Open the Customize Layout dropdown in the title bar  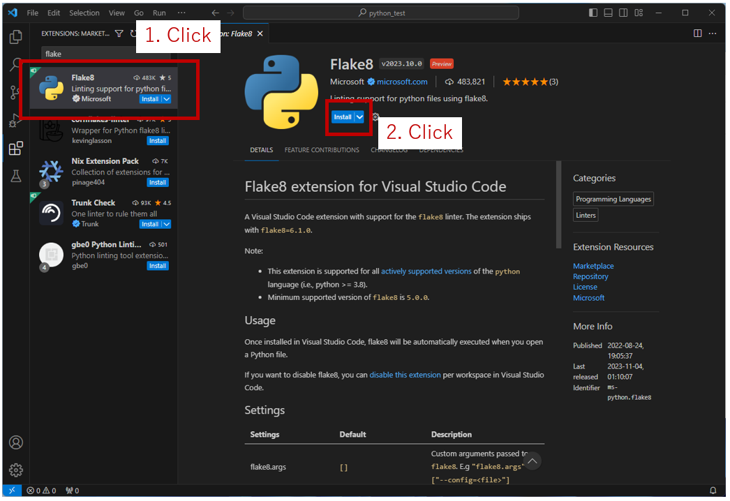coord(639,12)
